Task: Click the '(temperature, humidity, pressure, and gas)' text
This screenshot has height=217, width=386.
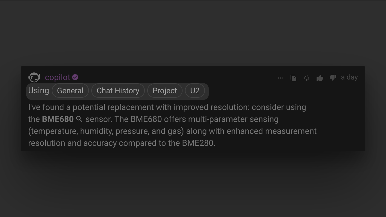Action: (106, 131)
